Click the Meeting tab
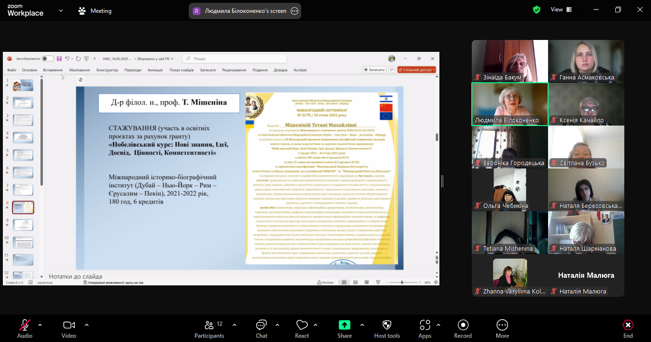651x342 pixels. 95,11
